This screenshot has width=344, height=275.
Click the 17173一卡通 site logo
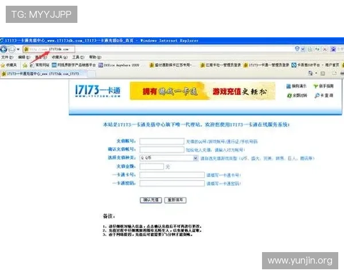coord(97,91)
